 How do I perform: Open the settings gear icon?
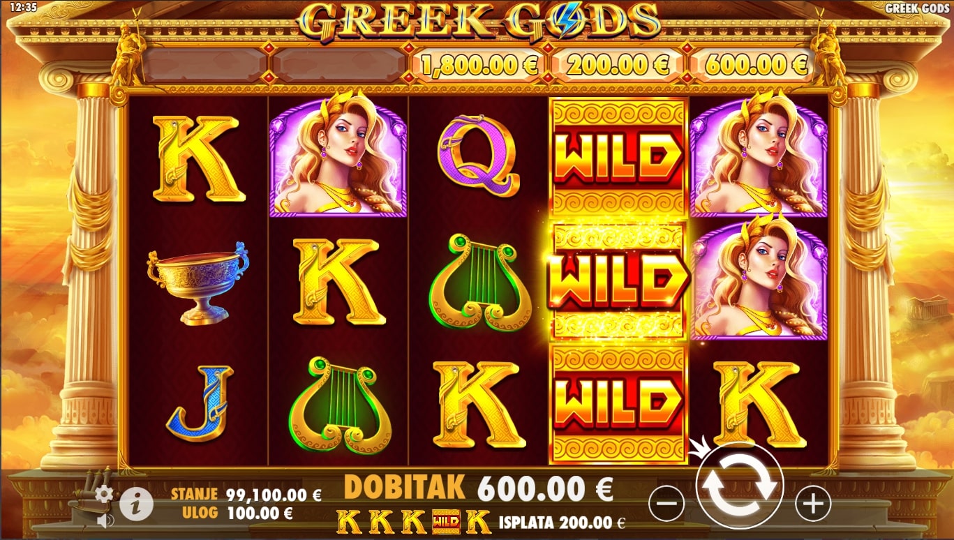(x=104, y=495)
